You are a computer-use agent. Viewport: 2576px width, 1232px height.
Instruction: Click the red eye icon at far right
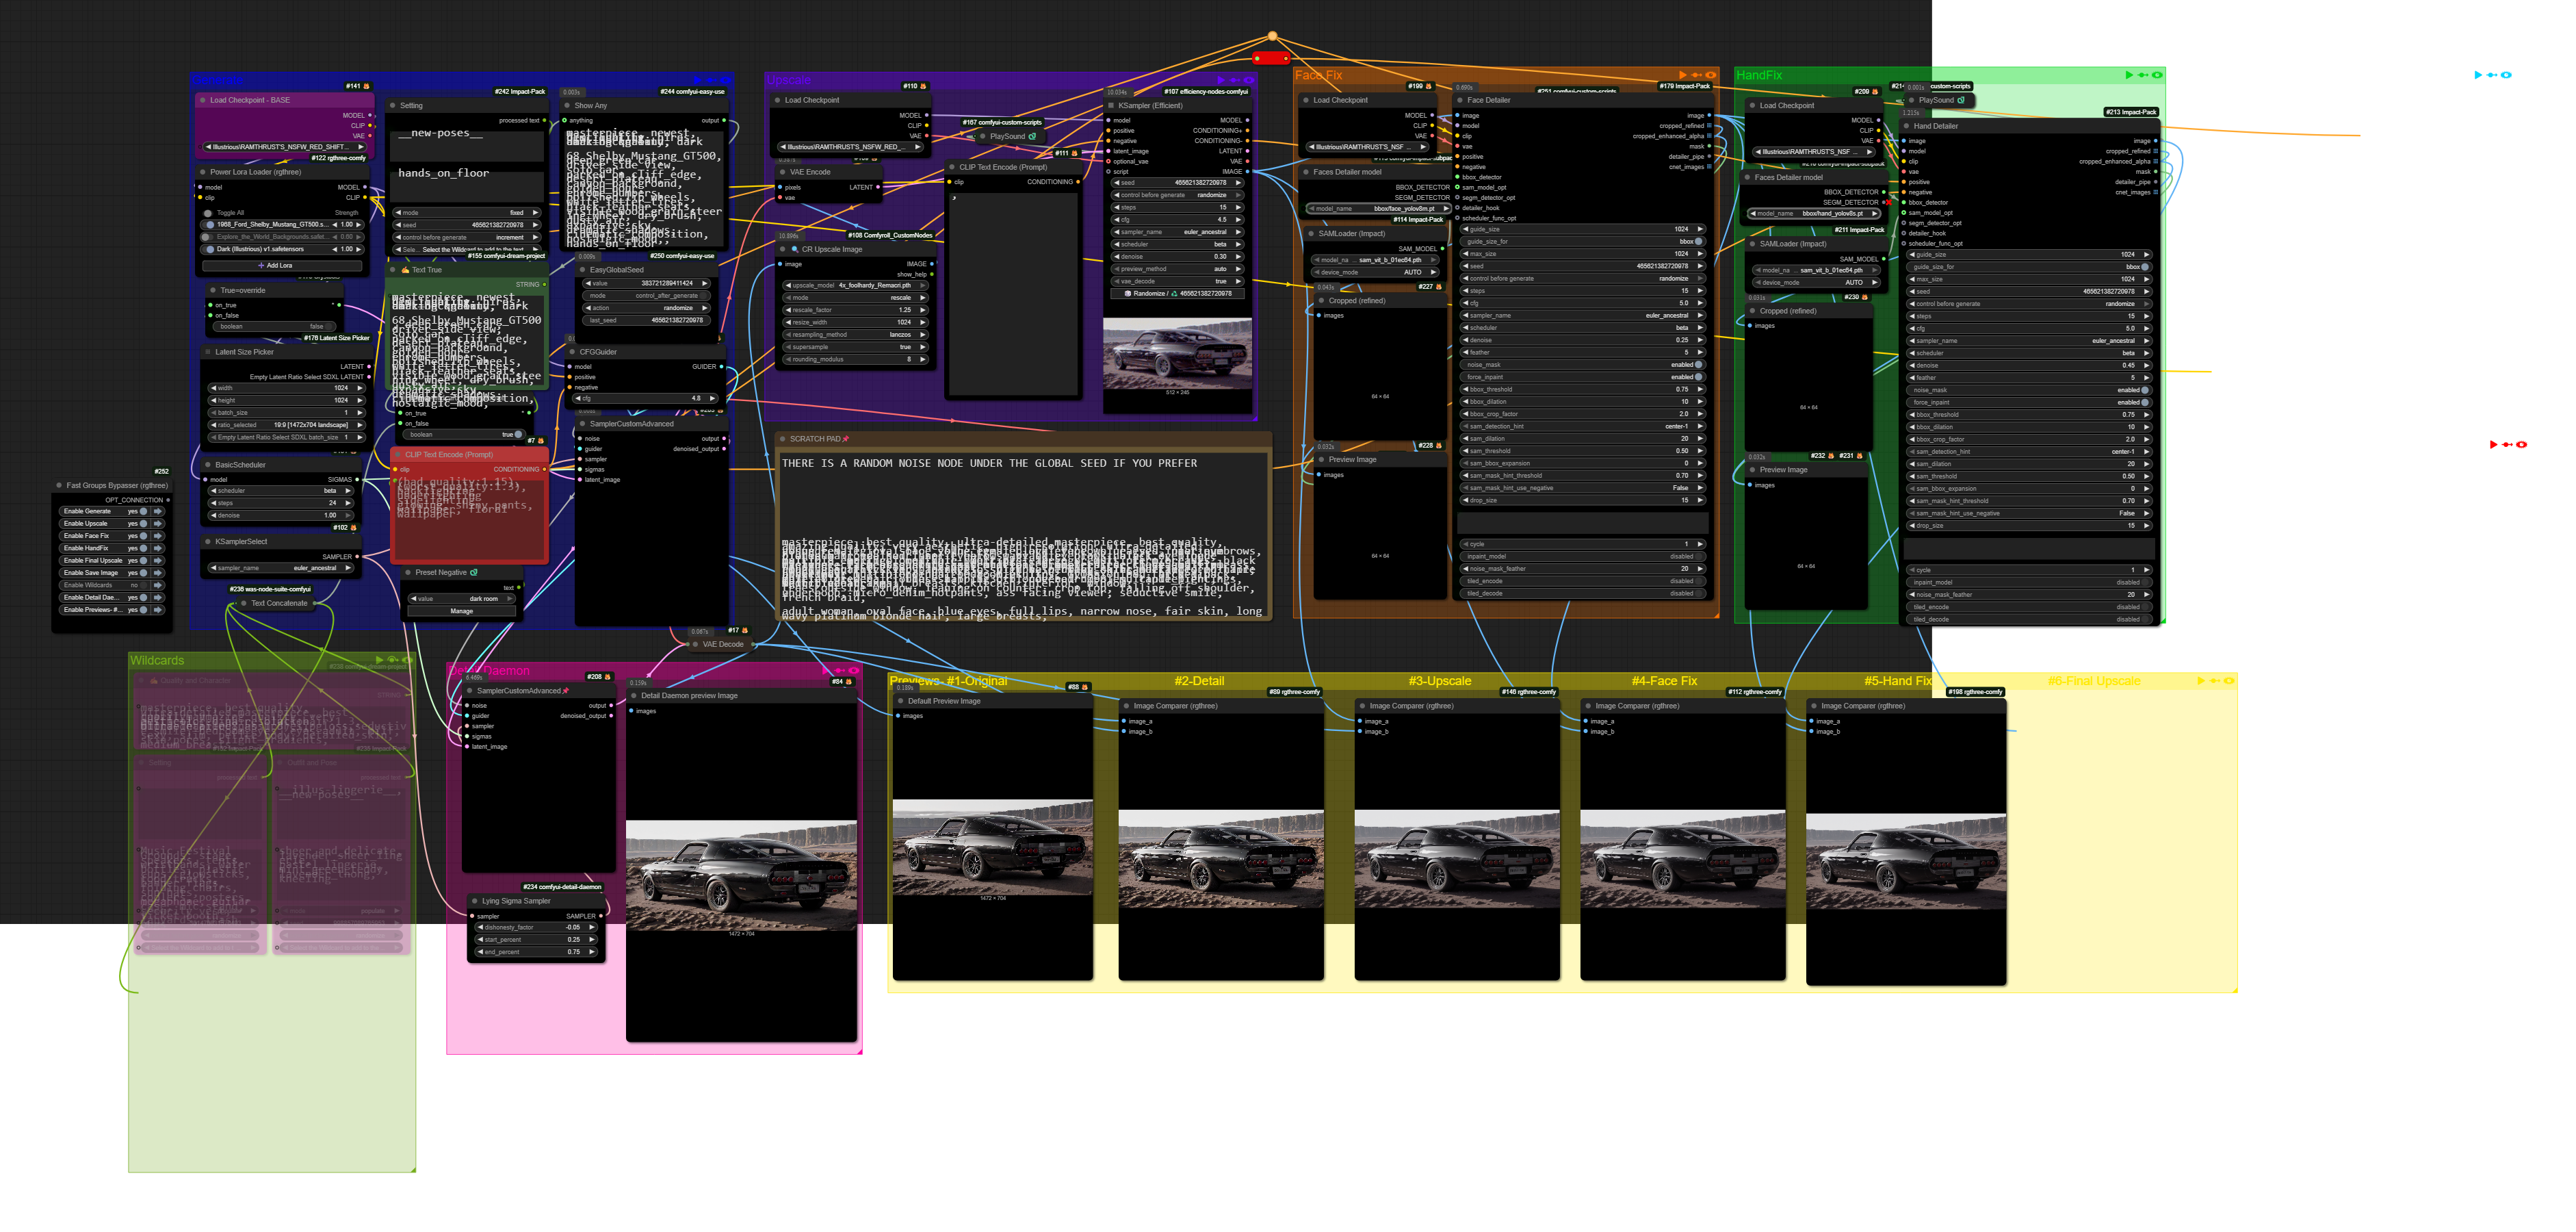coord(2521,444)
